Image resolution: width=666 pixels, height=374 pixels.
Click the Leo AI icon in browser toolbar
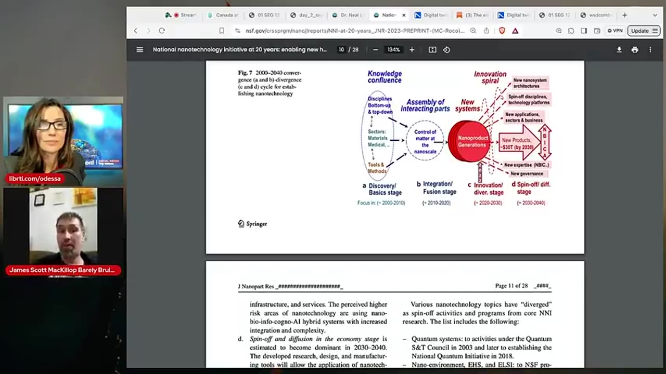pyautogui.click(x=559, y=31)
